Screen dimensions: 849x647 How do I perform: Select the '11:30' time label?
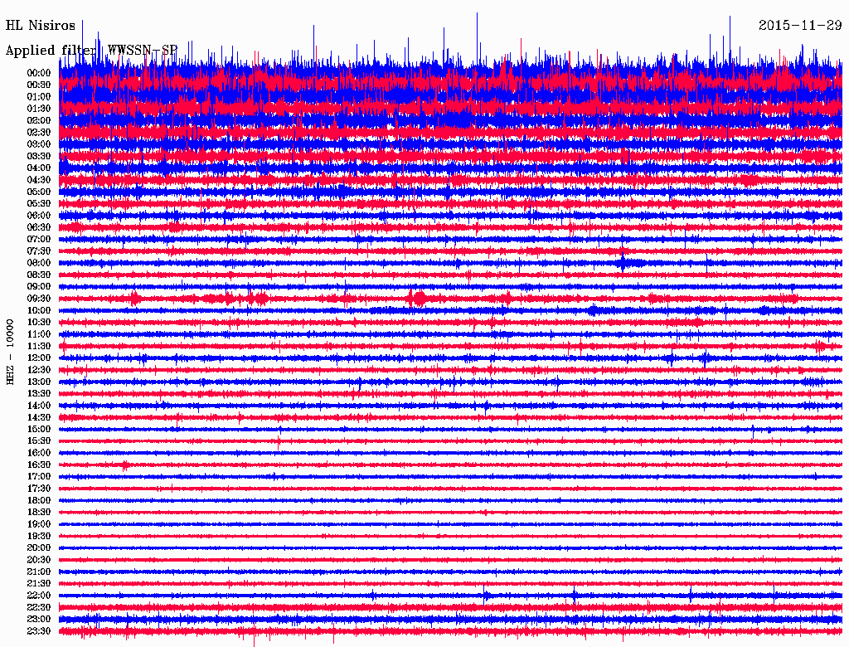39,346
